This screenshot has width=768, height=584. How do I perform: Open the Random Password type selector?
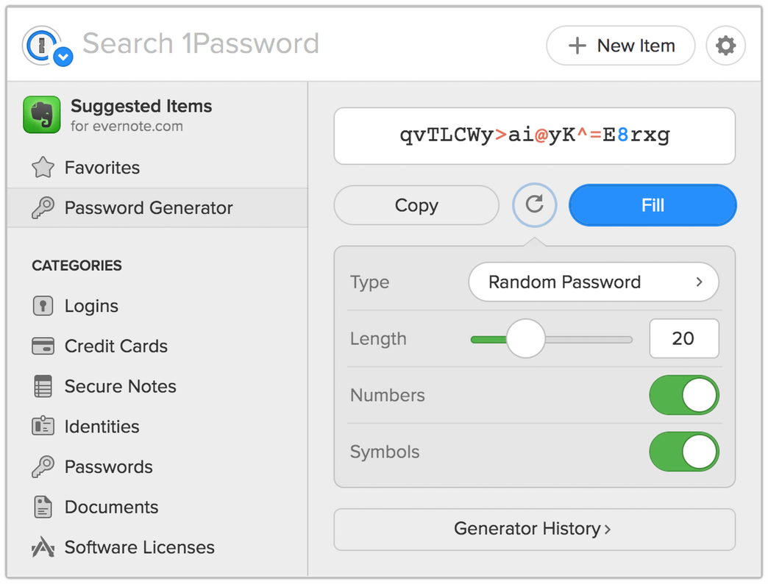tap(594, 282)
